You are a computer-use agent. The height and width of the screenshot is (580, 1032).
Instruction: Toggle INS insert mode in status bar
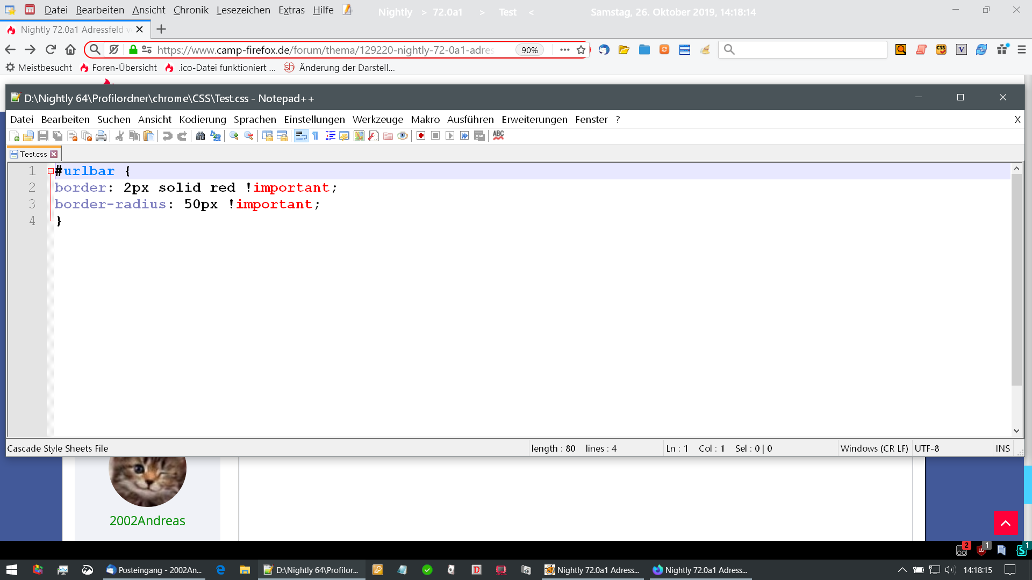pyautogui.click(x=1002, y=448)
